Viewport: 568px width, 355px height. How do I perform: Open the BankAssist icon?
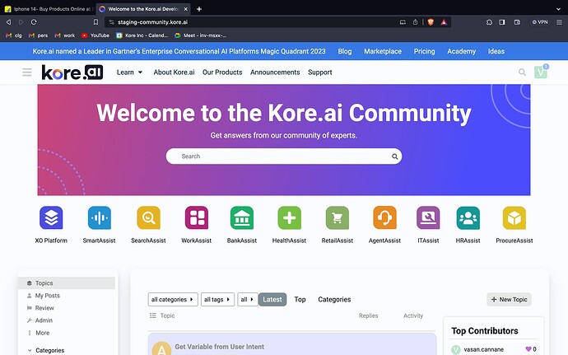tap(242, 217)
